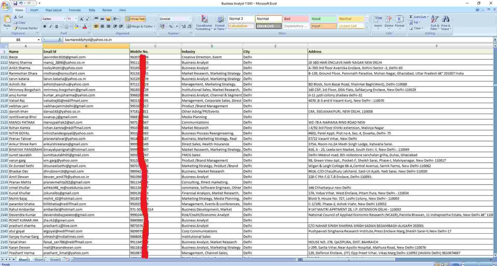Decrease the font size (Shrink Font)
497x266 pixels.
87,19
